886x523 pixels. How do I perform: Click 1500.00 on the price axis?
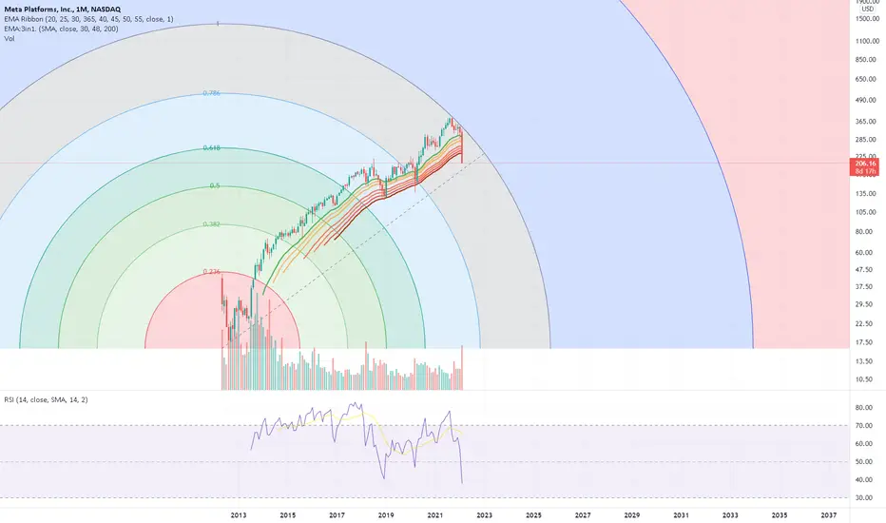(x=867, y=19)
